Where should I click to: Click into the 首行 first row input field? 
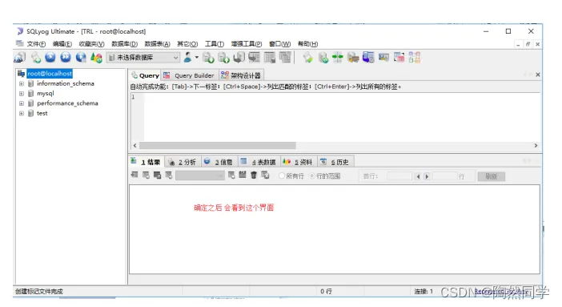tap(399, 176)
